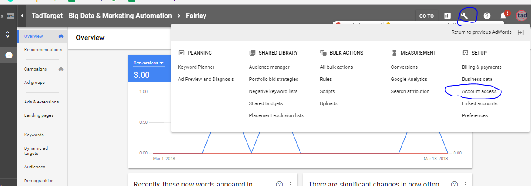Open Business data
The width and height of the screenshot is (531, 186).
477,79
